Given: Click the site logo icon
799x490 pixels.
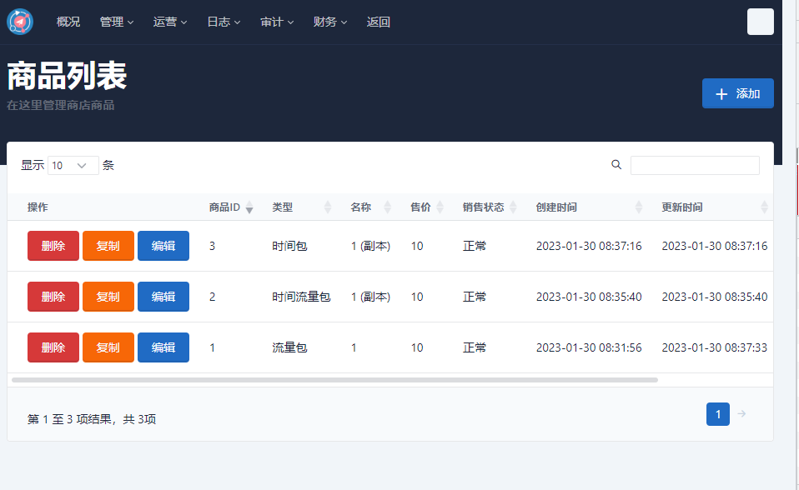Looking at the screenshot, I should (x=20, y=22).
